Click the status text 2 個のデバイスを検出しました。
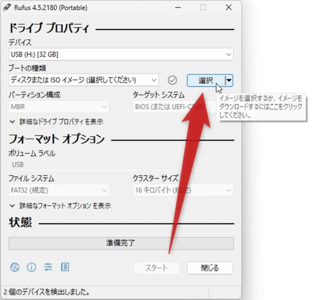Screen dimensions: 312x300 tap(47, 292)
